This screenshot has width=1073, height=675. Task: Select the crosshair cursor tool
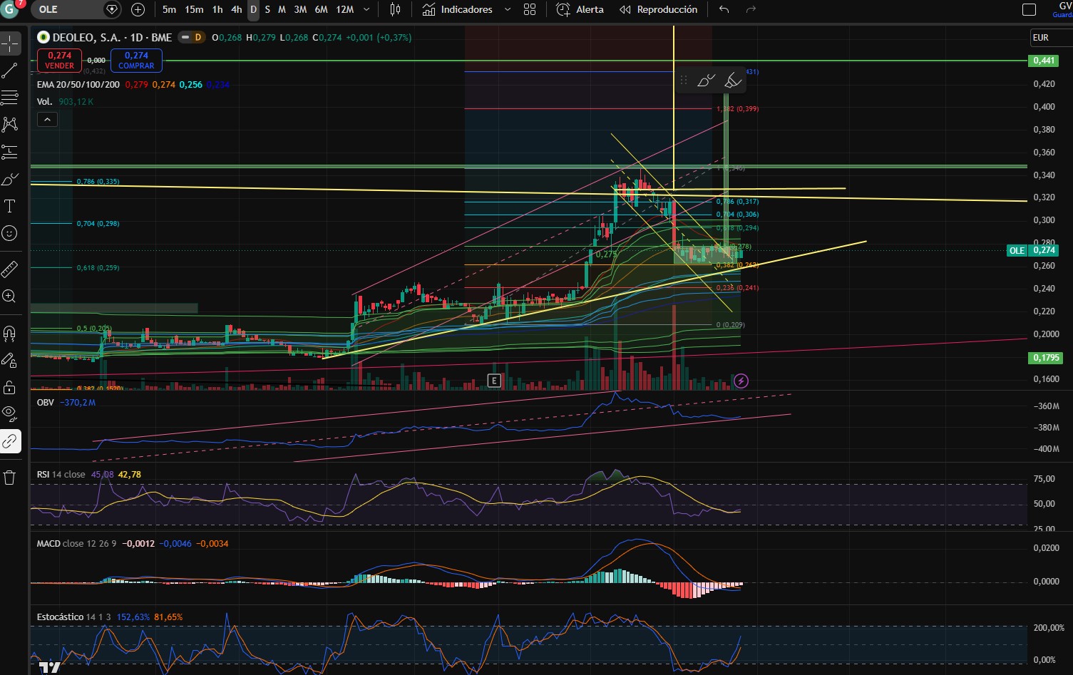tap(10, 44)
